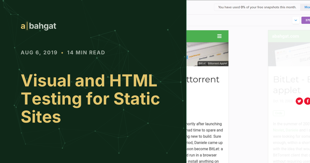The width and height of the screenshot is (310, 163).
Task: Click the Twitter share icon
Action: coord(299,101)
